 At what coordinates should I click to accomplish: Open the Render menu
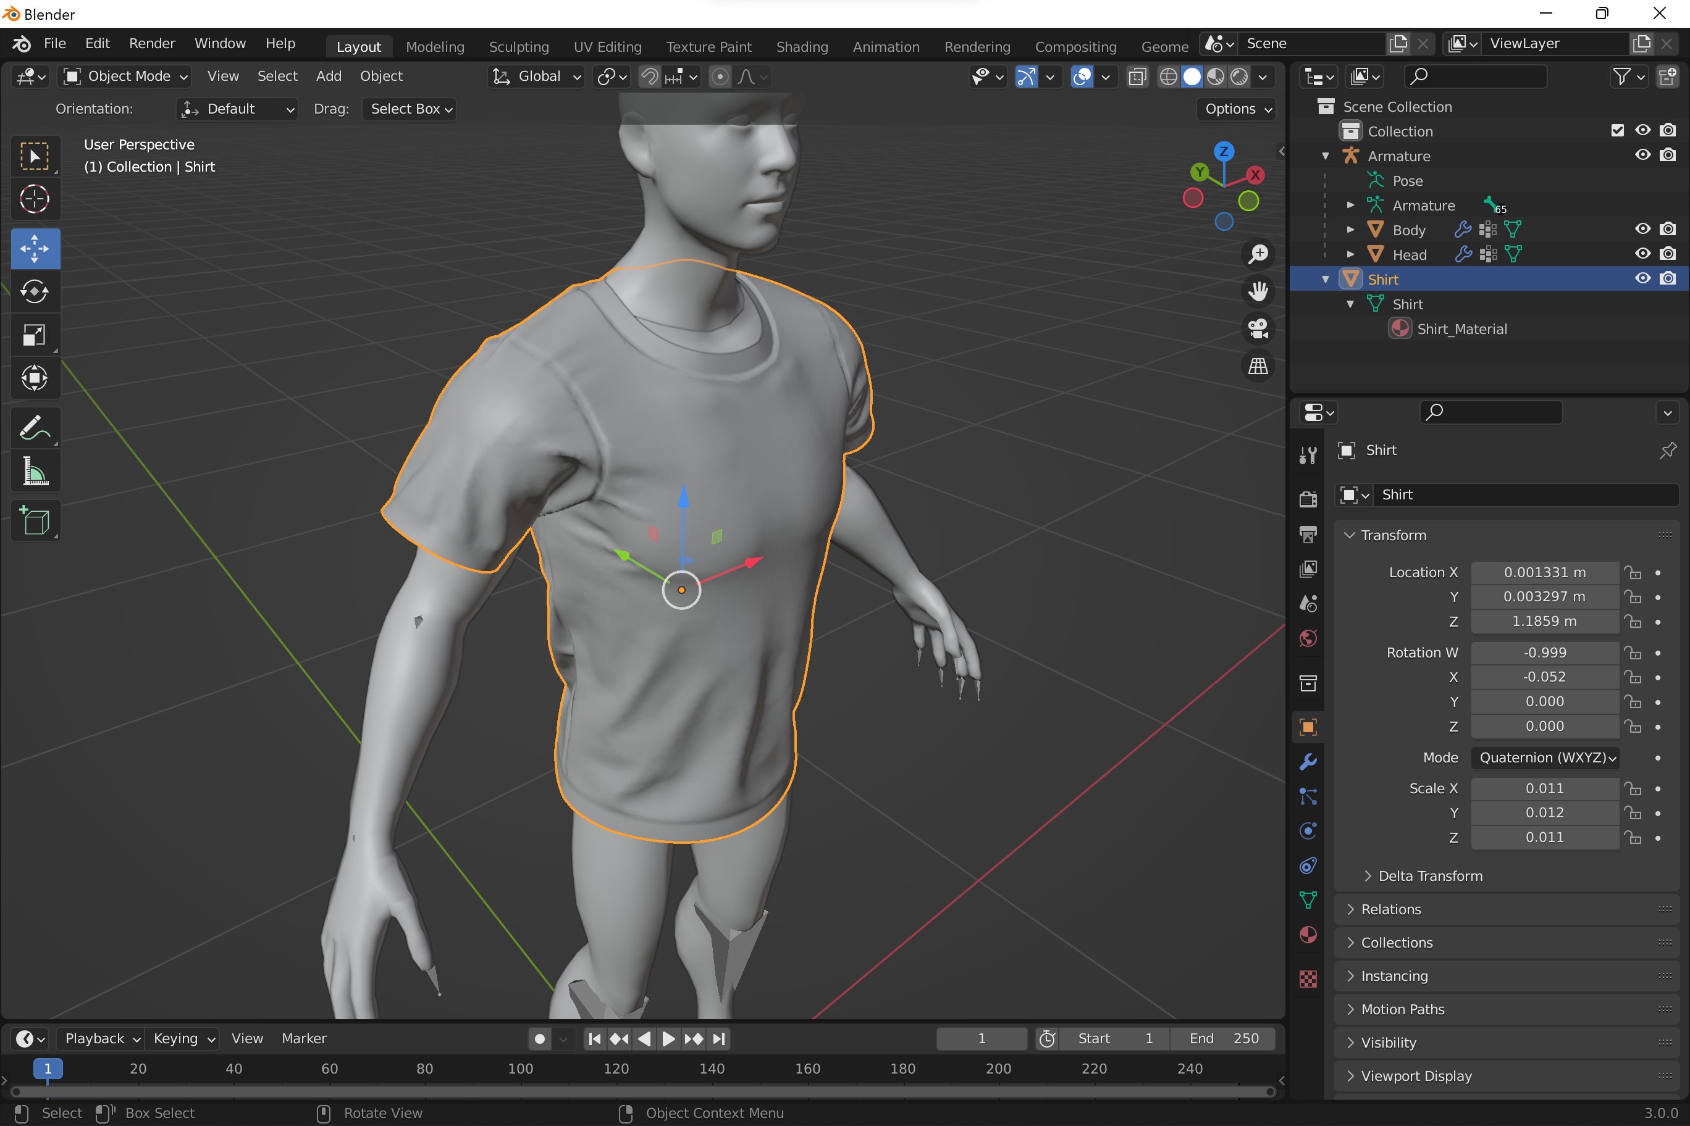point(151,44)
